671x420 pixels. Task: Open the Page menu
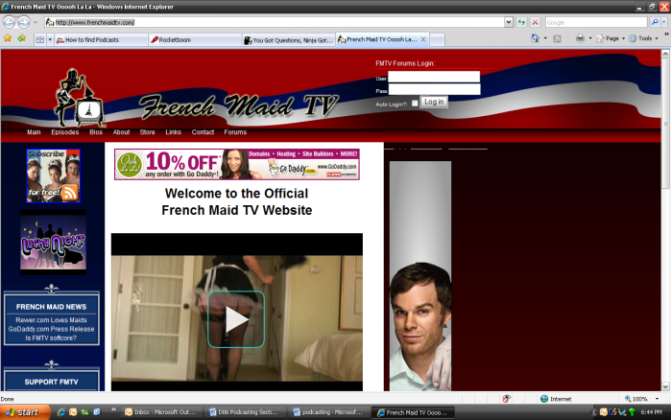click(611, 38)
